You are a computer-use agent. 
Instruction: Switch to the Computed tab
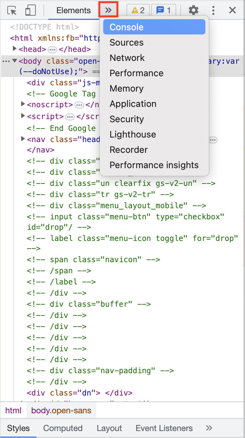click(63, 428)
